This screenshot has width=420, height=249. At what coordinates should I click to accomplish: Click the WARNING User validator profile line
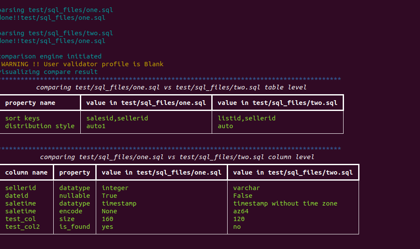(x=82, y=64)
